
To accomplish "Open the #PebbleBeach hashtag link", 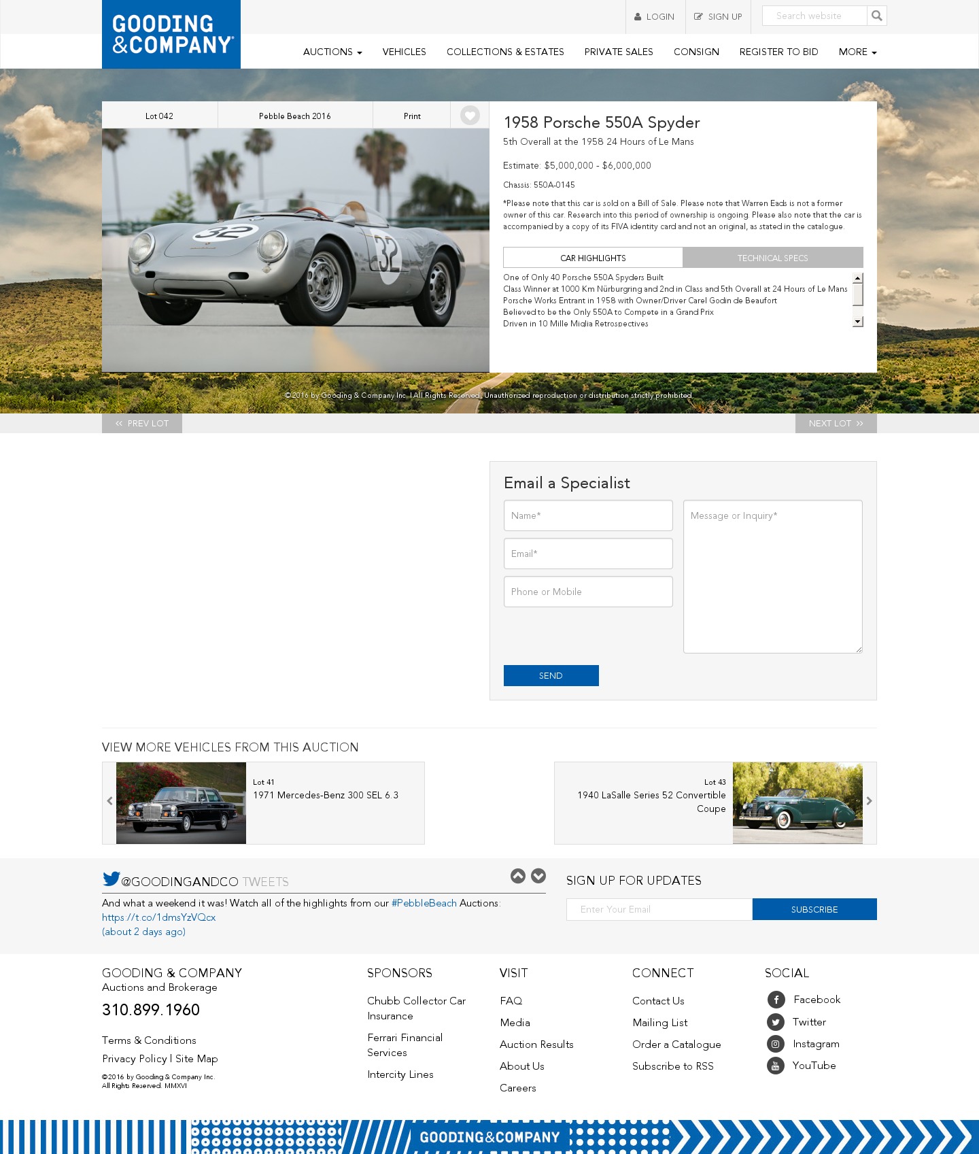I will coord(424,903).
